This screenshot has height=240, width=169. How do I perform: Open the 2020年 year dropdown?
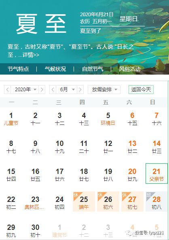coord(25,90)
